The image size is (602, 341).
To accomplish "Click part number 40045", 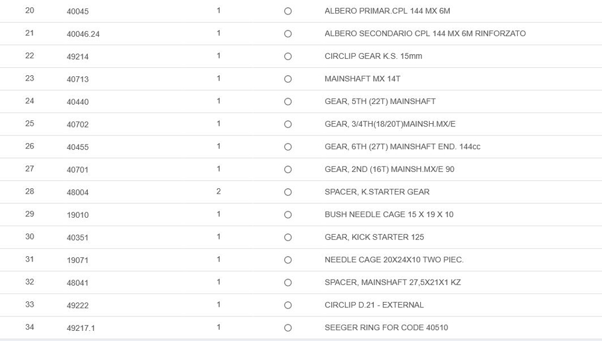I will pyautogui.click(x=78, y=11).
